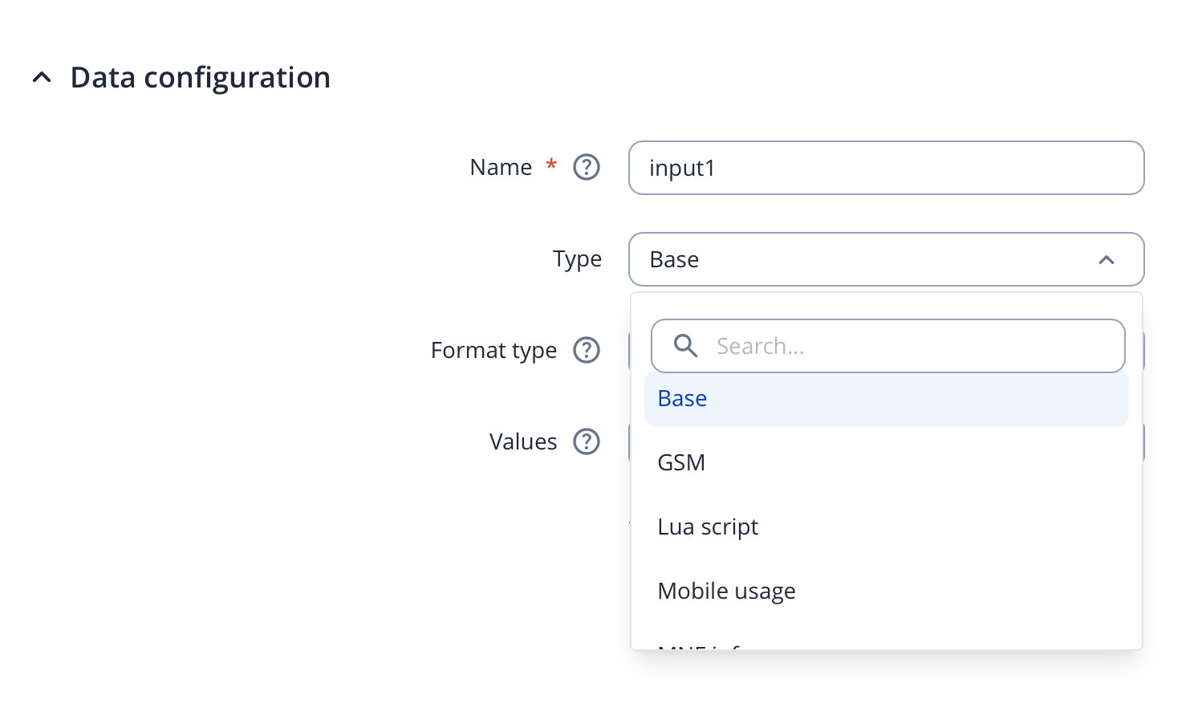Collapse the Data configuration section chevron
This screenshot has width=1202, height=728.
(42, 78)
